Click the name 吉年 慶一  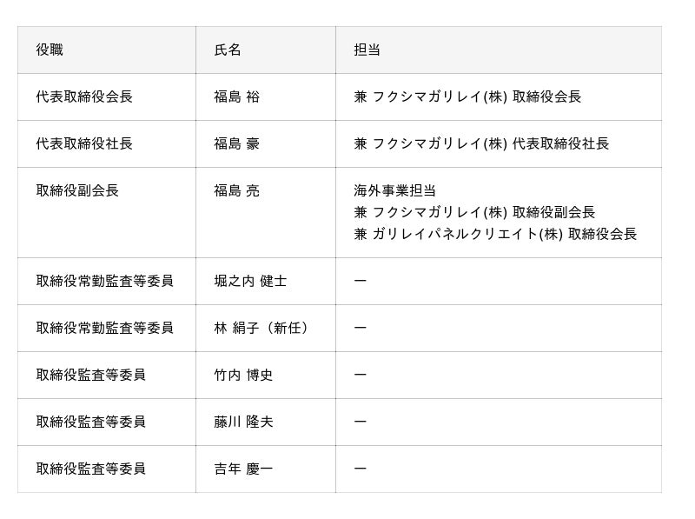tap(243, 469)
